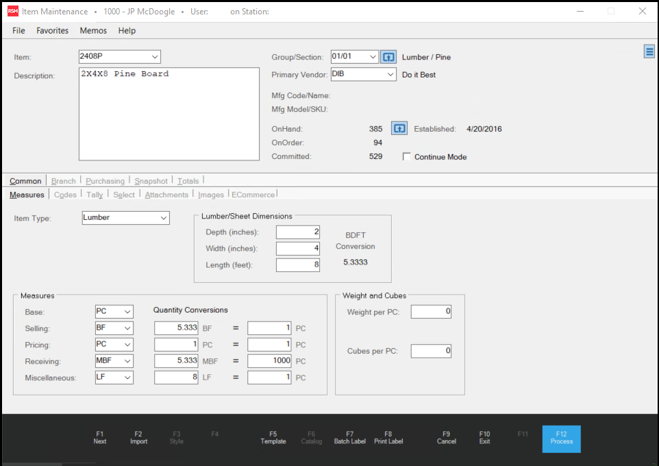Expand the Item 2408P dropdown
This screenshot has height=466, width=659.
tap(155, 56)
